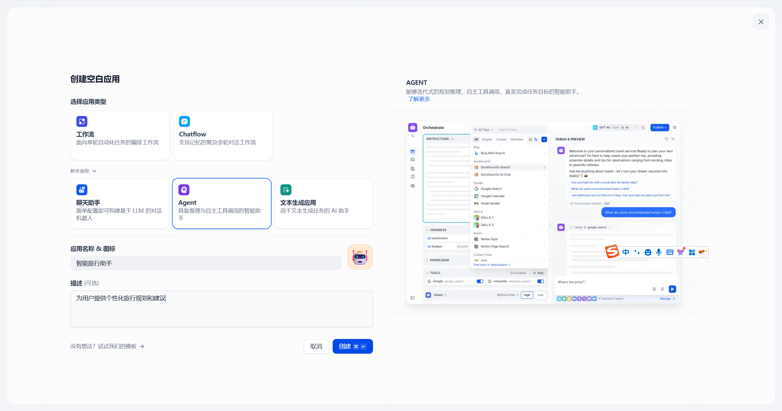Pick the 文本生成应用 app type
782x411 pixels.
pos(323,204)
